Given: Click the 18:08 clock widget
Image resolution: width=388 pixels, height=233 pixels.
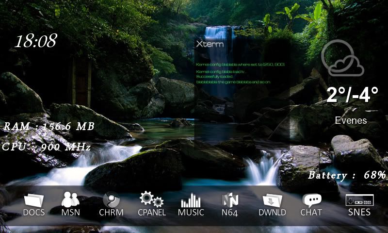Looking at the screenshot, I should point(35,41).
